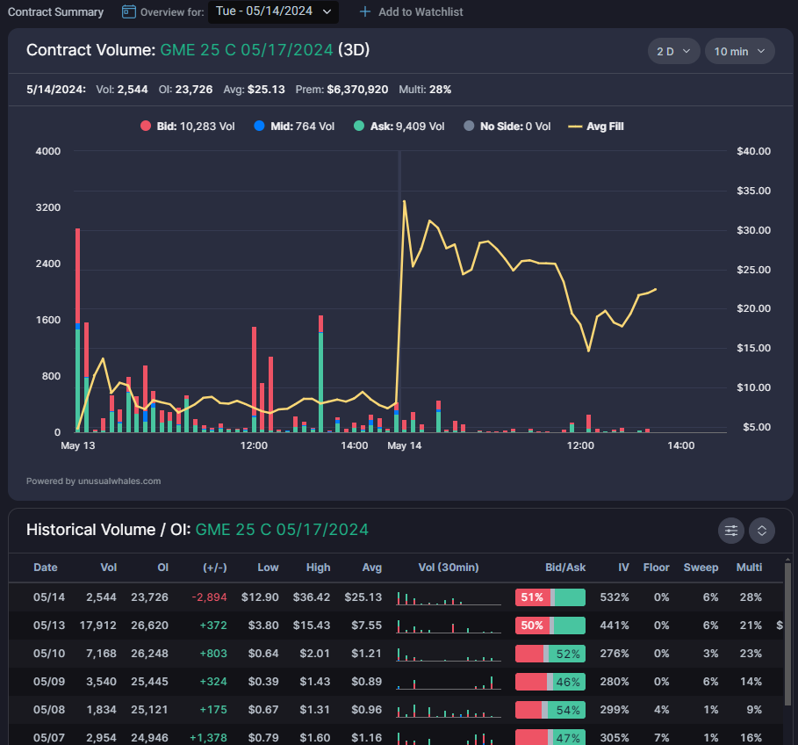The image size is (798, 745).
Task: Select the 05/14 date cell
Action: tap(49, 597)
